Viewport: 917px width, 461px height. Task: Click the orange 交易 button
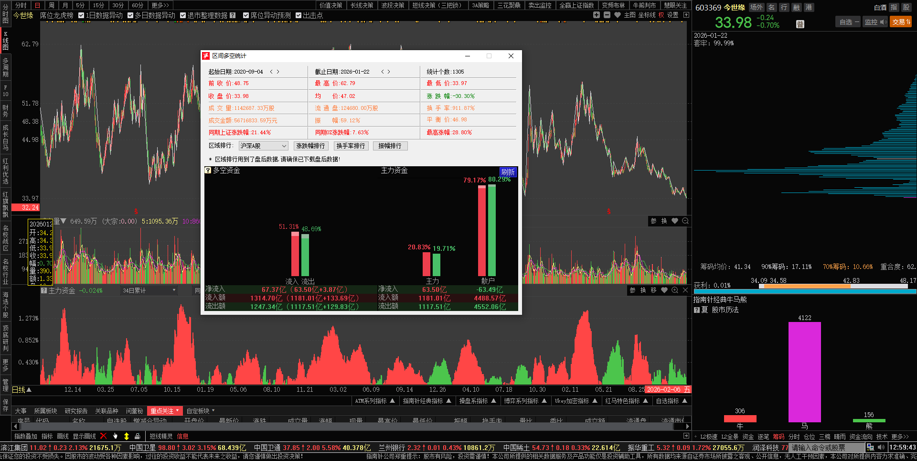coord(900,22)
